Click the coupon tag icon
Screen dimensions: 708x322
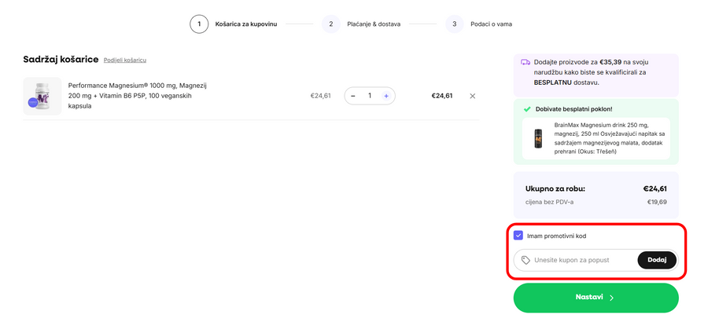[x=525, y=260]
